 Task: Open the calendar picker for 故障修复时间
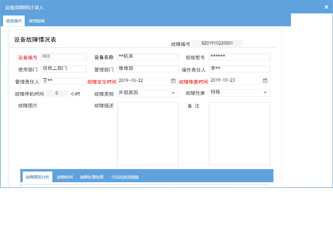[x=264, y=81]
